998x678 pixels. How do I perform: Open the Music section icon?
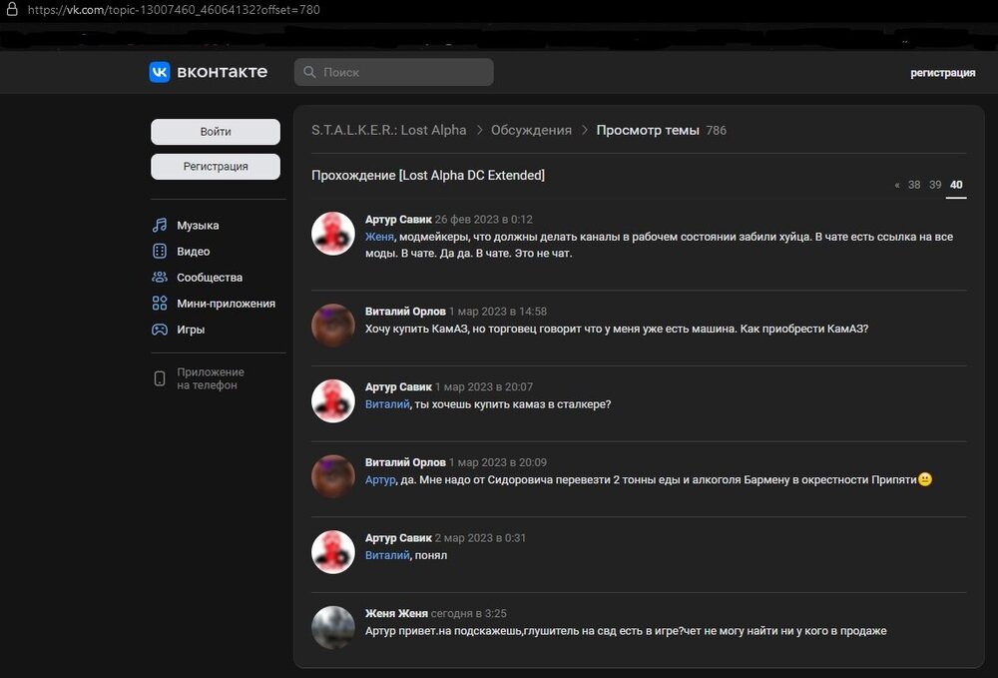point(160,226)
